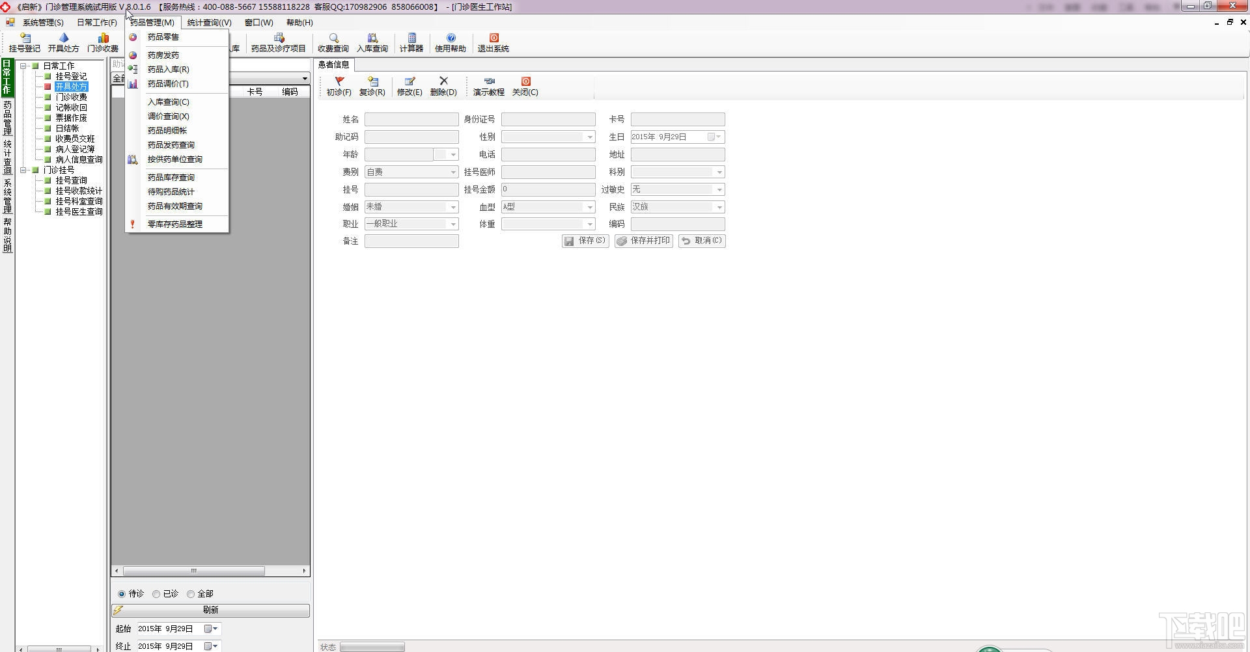Image resolution: width=1250 pixels, height=652 pixels.
Task: Open the 过敏史 dropdown
Action: point(719,190)
